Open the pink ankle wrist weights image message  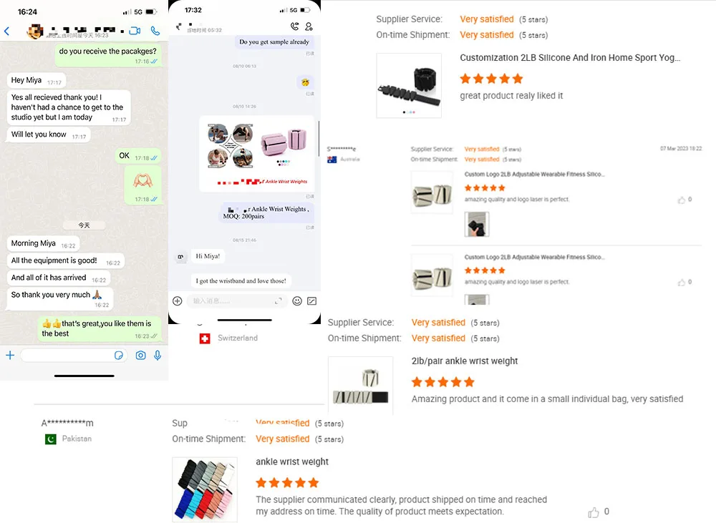click(x=257, y=155)
